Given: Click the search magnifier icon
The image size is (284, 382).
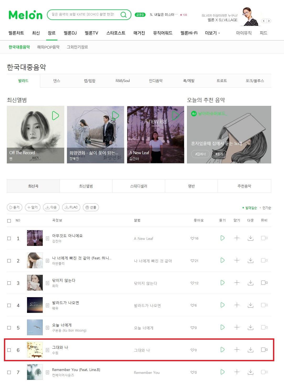Looking at the screenshot, I should (x=124, y=15).
